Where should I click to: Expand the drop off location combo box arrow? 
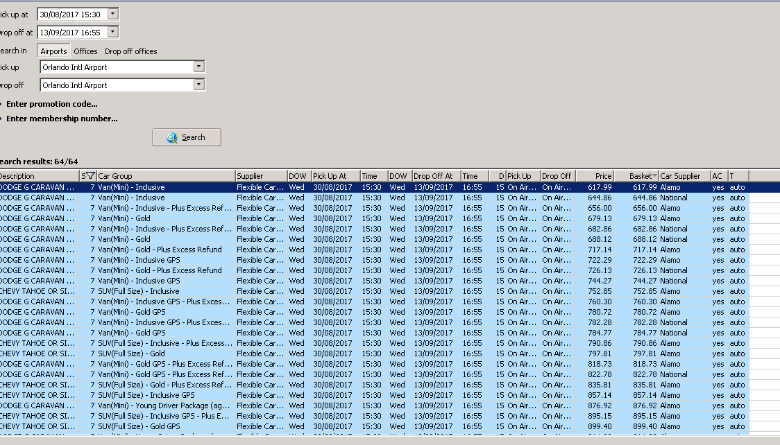click(198, 85)
